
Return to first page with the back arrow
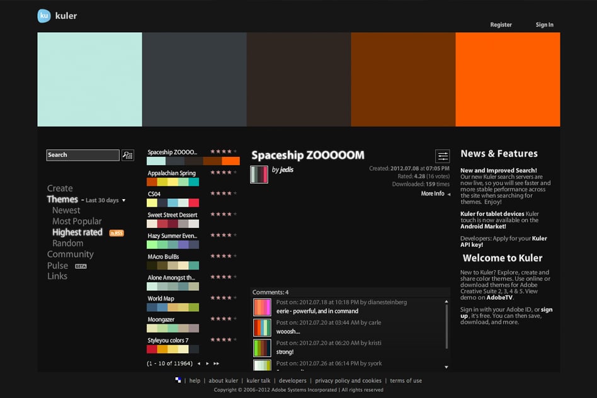(x=198, y=363)
